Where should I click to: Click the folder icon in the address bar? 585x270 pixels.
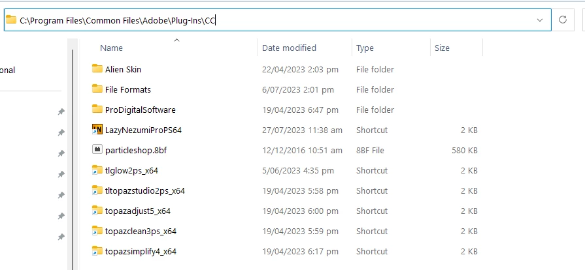tap(11, 20)
